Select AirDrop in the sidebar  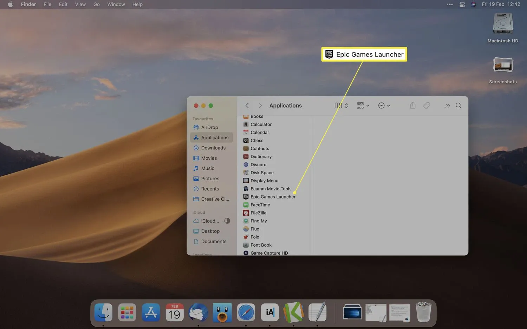click(x=212, y=127)
